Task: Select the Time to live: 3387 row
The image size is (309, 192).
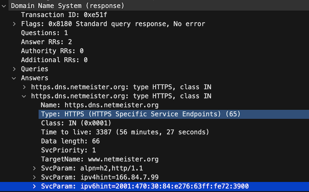Action: [125, 132]
